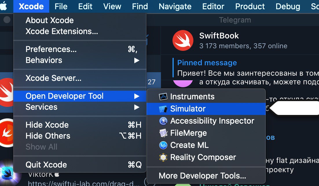Click the Pinned message header in Telegram
Screen dimensions: 319x186
[x=207, y=63]
